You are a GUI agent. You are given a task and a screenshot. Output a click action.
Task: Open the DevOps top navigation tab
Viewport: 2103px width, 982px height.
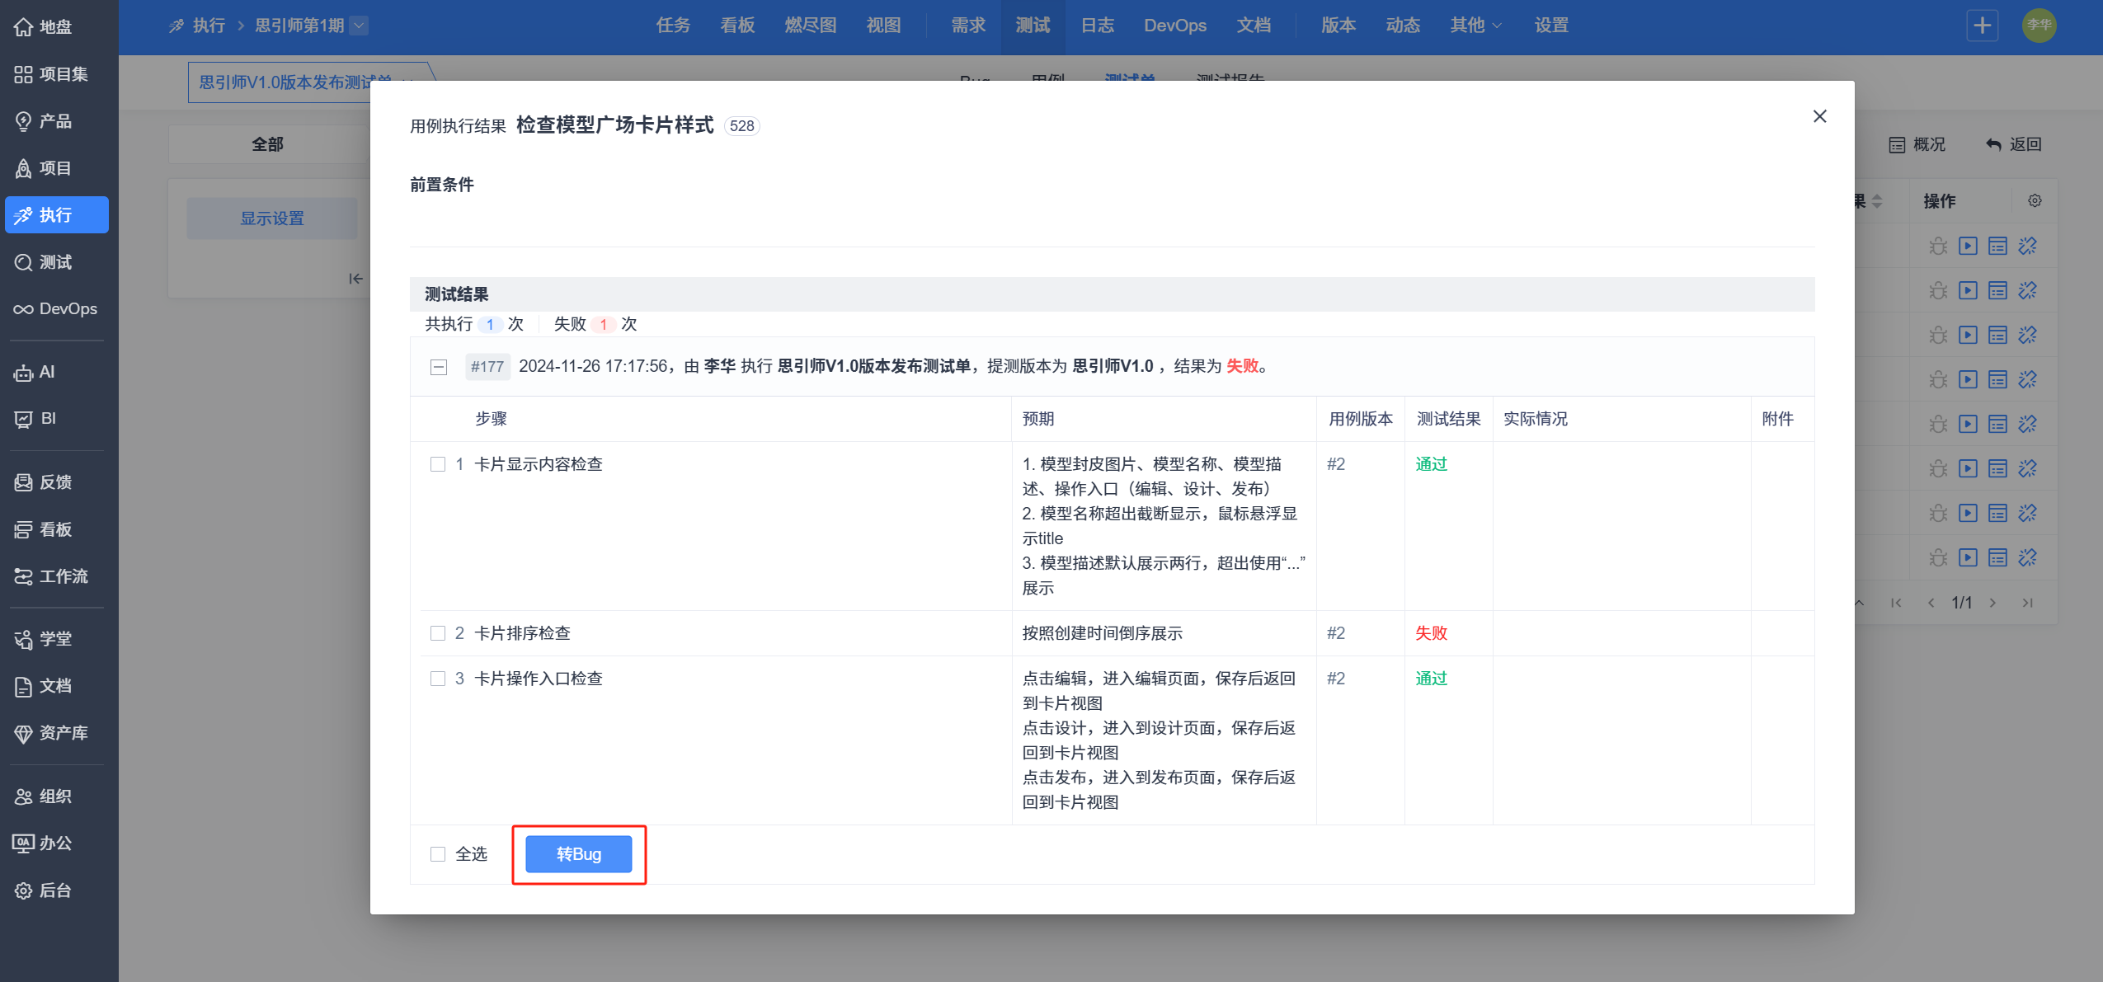[x=1174, y=26]
